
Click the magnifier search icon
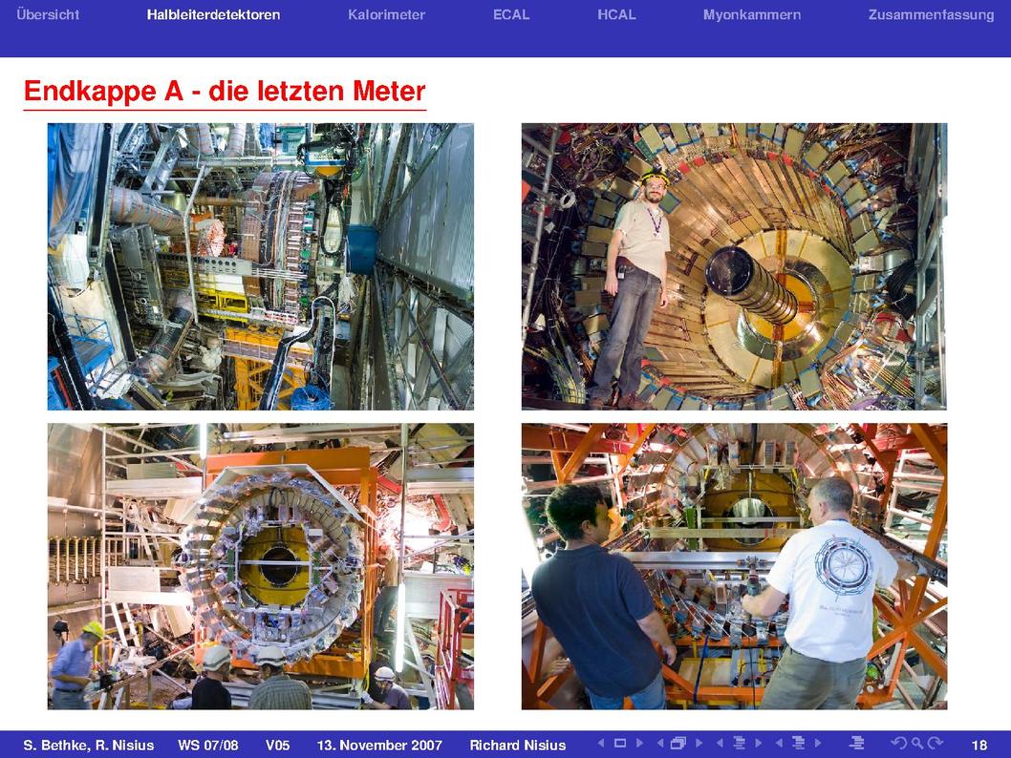916,744
